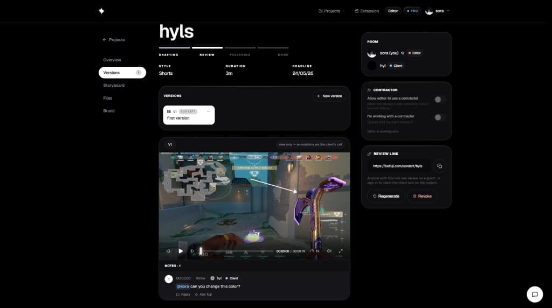Step forward one frame in video
Viewport: 552px width, 308px height.
[x=192, y=251]
